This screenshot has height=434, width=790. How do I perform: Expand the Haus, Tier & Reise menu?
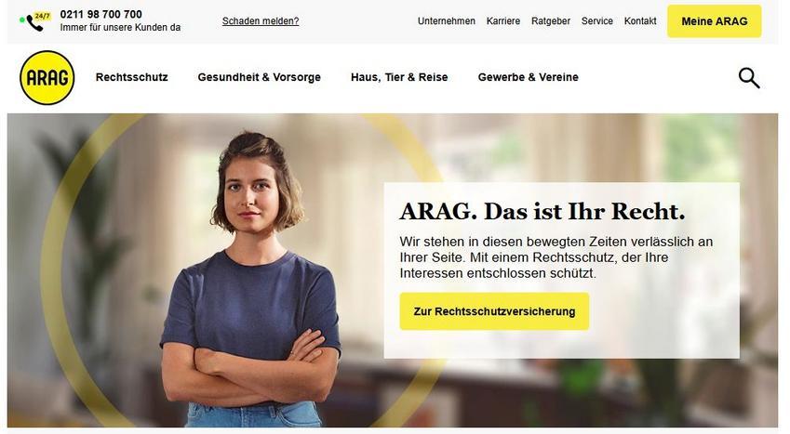pos(399,77)
